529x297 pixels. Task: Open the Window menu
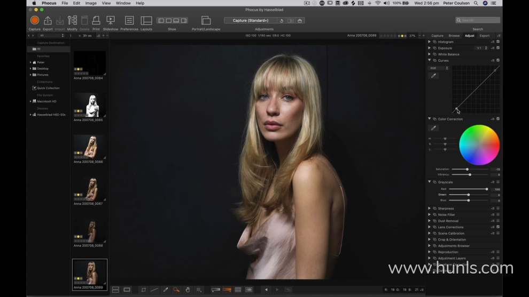point(123,3)
